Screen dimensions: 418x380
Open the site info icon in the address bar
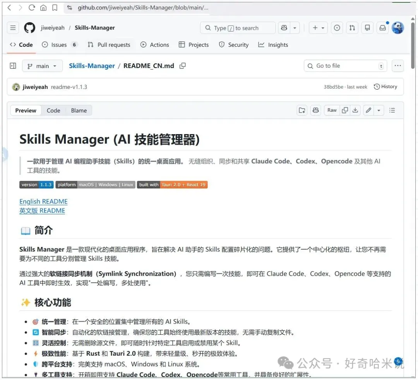tap(70, 8)
